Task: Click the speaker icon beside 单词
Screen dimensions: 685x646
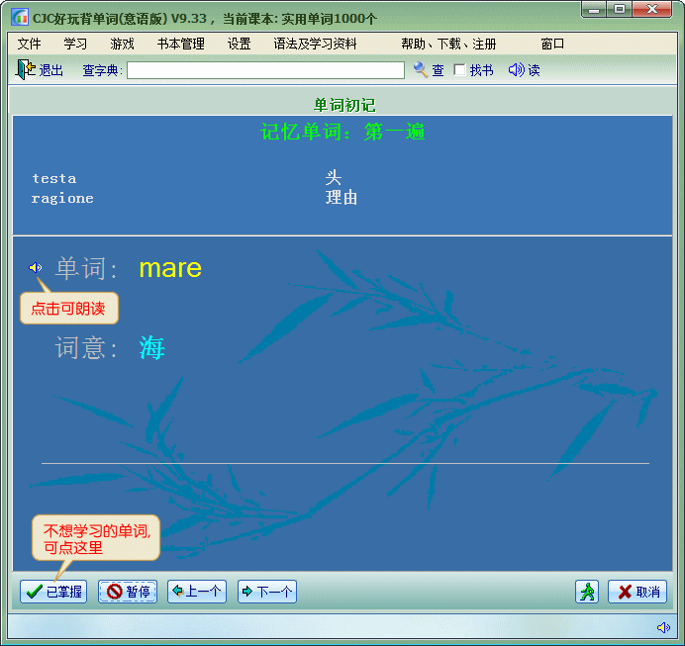Action: (36, 267)
